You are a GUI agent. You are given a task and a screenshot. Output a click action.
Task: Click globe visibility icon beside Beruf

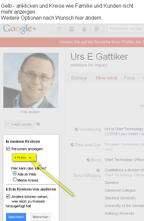click(x=88, y=160)
